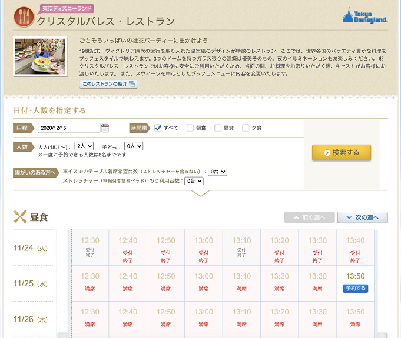The height and width of the screenshot is (338, 401).
Task: Click 次の週へ next week button
Action: click(363, 217)
